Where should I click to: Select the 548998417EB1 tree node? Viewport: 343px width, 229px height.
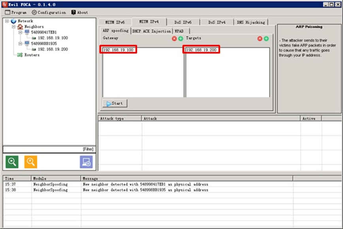pos(44,32)
